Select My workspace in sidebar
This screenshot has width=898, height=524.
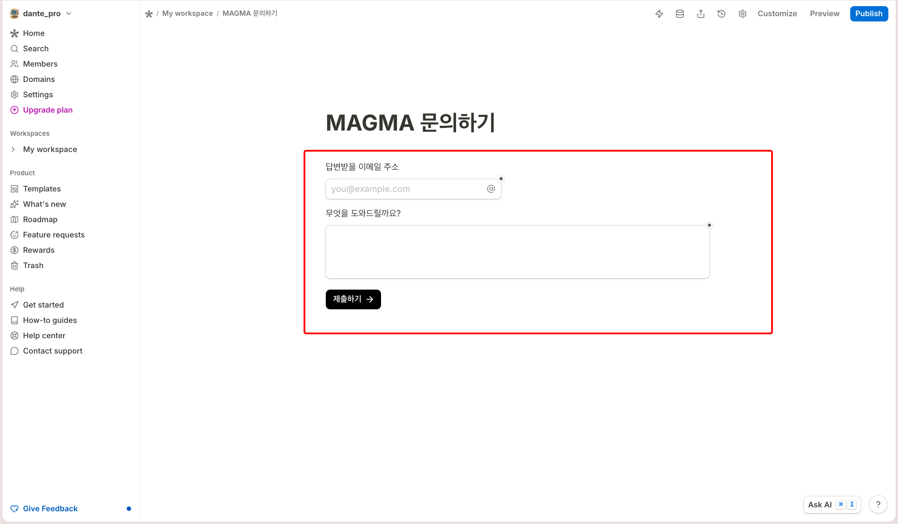tap(50, 149)
